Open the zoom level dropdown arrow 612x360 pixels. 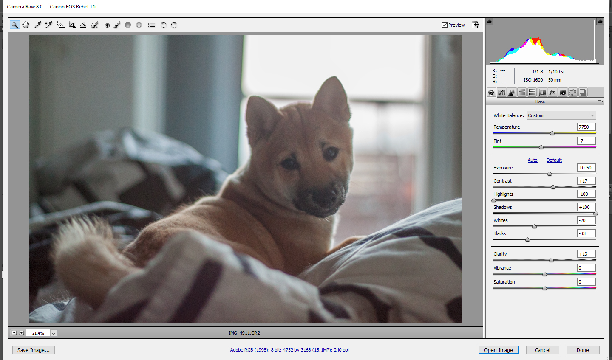click(x=54, y=333)
